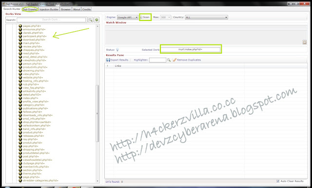
Task: Select the releases.php?id= dork
Action: click(x=34, y=136)
